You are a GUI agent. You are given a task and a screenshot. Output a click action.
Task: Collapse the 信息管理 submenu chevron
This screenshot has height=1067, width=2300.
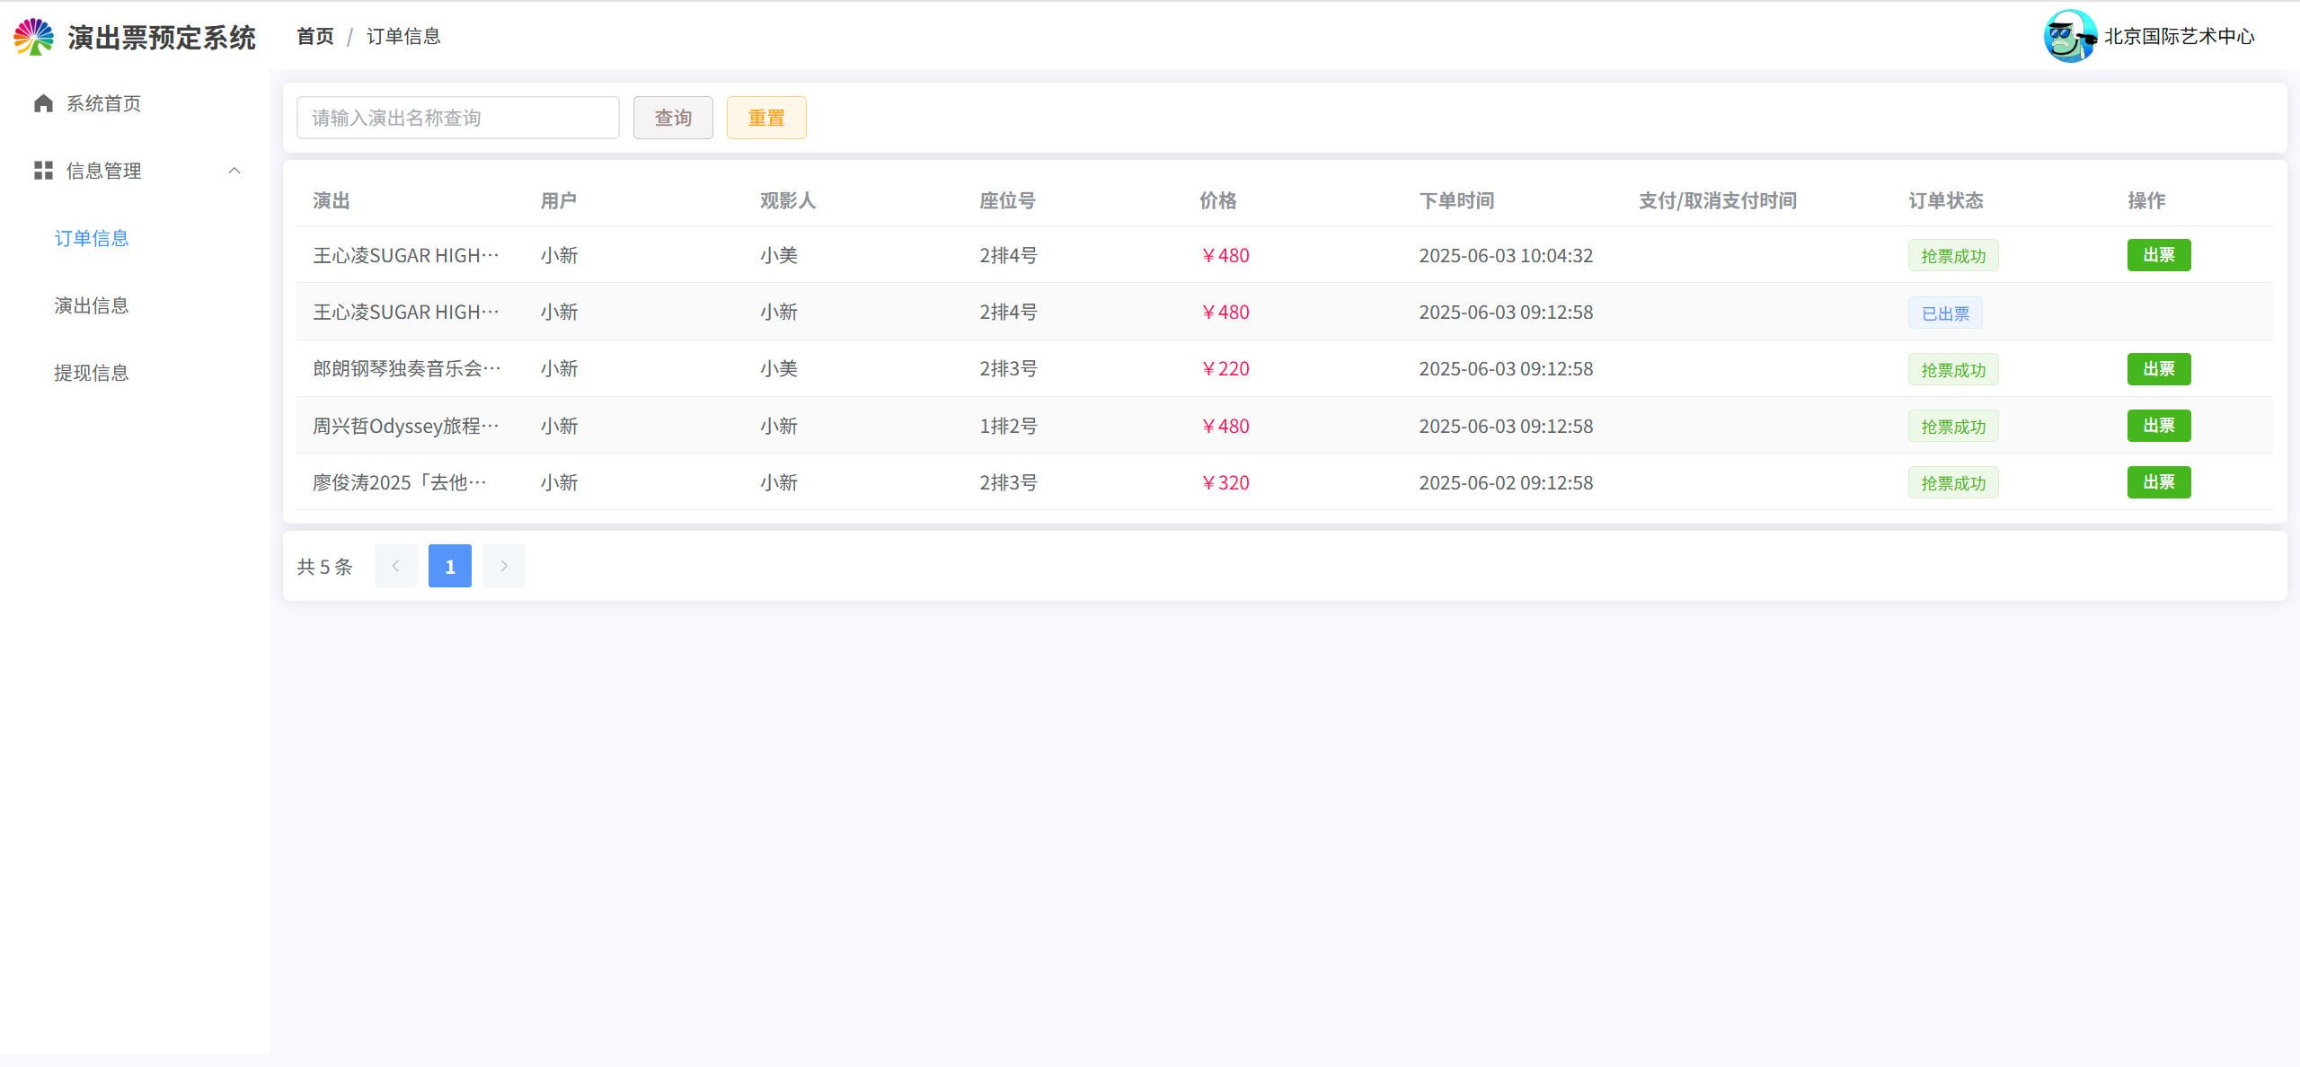click(234, 171)
